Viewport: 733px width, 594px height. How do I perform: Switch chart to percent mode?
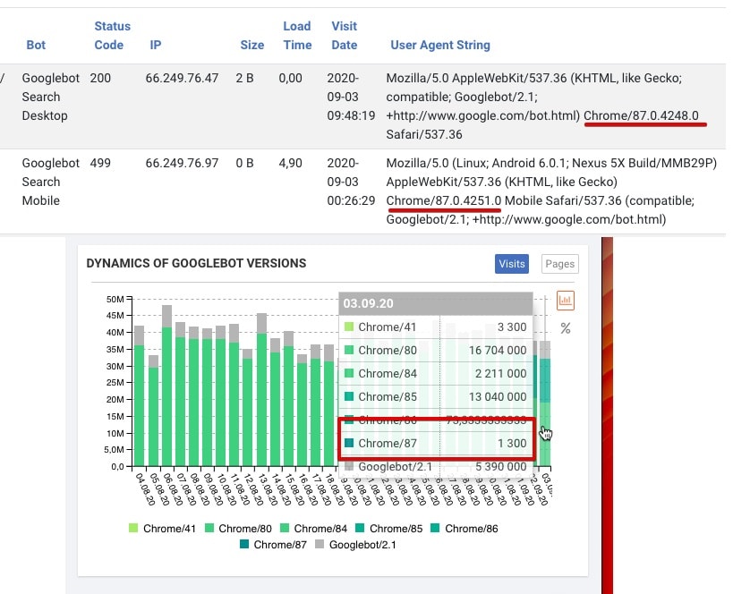pyautogui.click(x=566, y=328)
